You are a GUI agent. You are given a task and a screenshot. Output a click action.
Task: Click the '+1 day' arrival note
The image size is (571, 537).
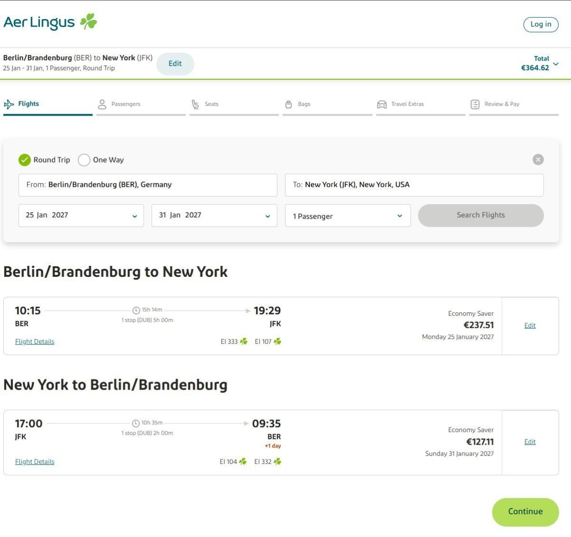click(x=273, y=446)
